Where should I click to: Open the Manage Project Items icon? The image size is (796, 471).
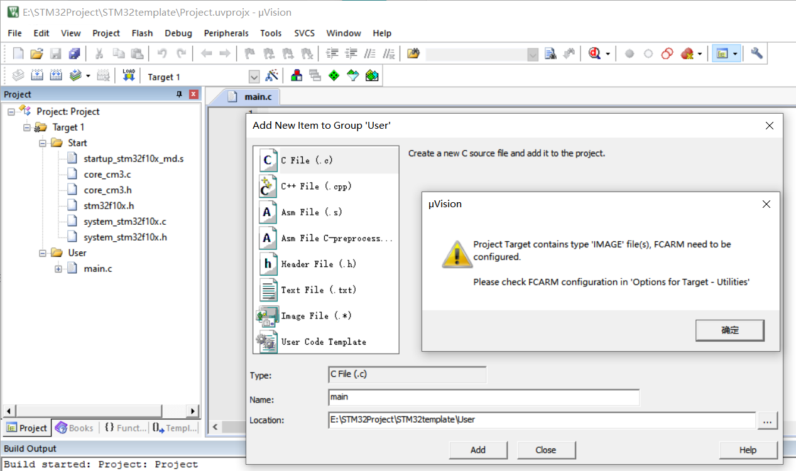pos(297,76)
